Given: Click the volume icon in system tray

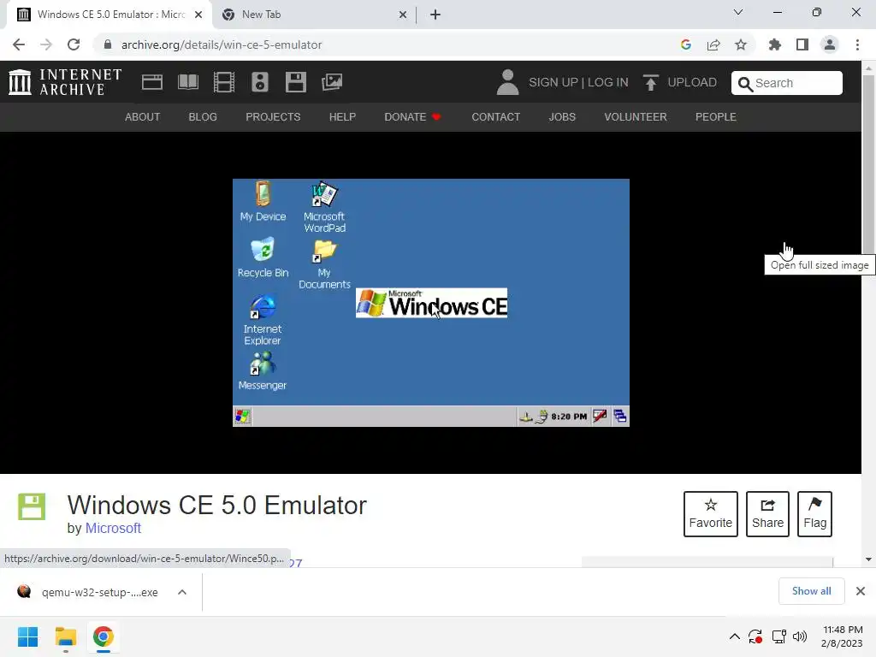Looking at the screenshot, I should tap(800, 636).
